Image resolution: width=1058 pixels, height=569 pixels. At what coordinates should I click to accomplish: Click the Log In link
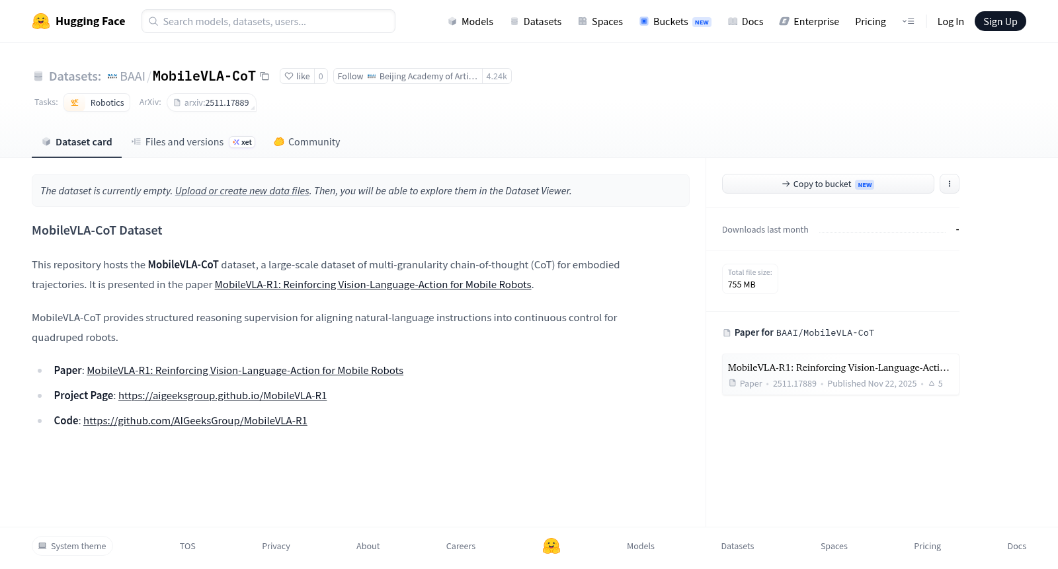coord(950,21)
